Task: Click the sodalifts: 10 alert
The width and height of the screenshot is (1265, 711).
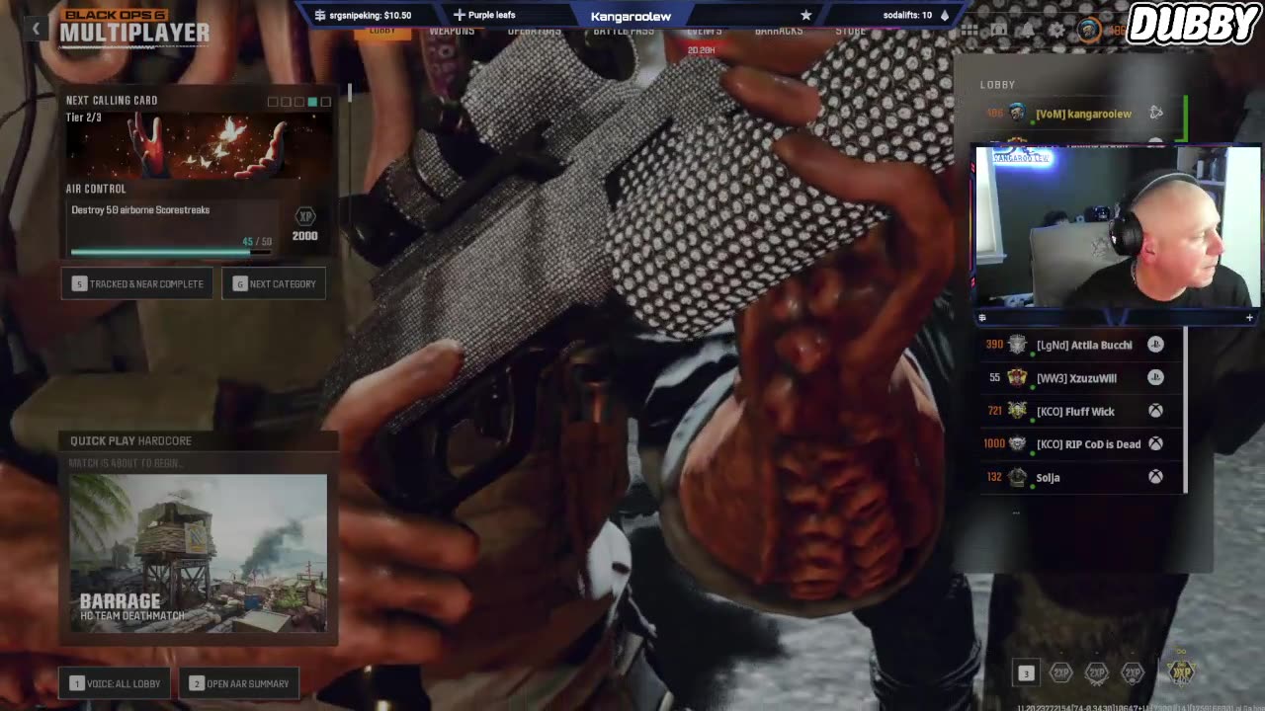Action: pyautogui.click(x=907, y=15)
